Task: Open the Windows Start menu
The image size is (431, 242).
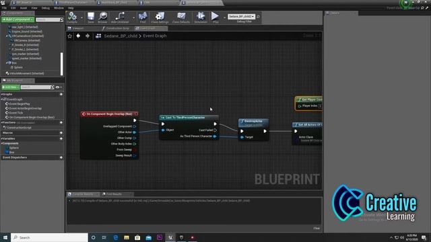Action: click(5, 237)
